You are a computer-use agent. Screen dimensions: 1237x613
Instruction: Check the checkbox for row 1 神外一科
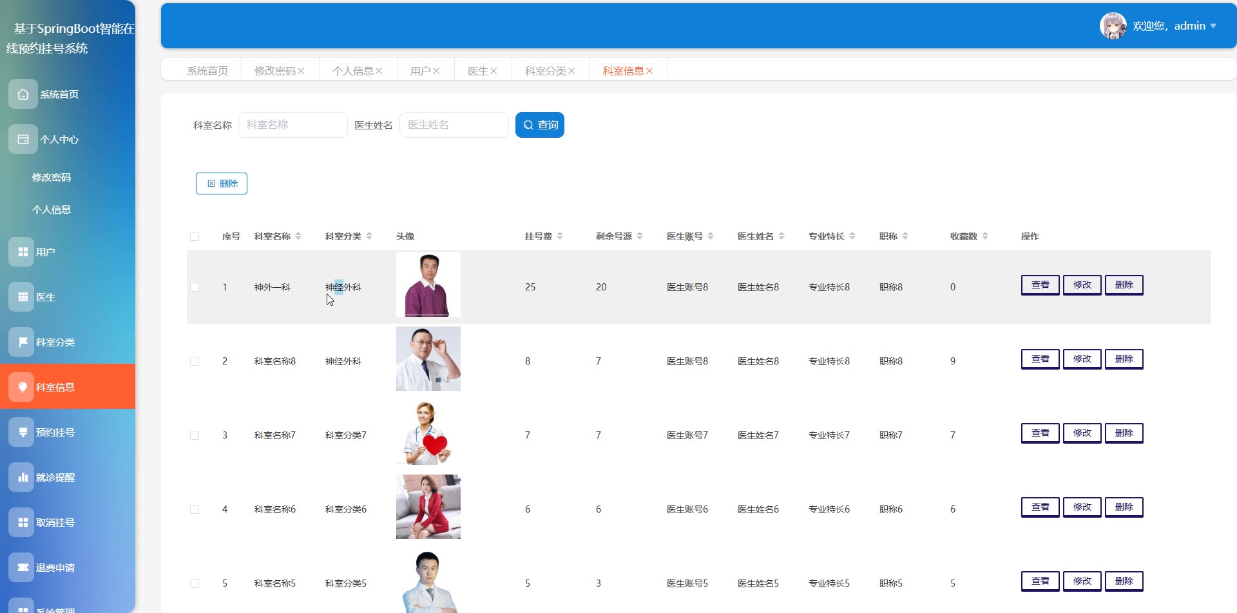click(x=195, y=287)
